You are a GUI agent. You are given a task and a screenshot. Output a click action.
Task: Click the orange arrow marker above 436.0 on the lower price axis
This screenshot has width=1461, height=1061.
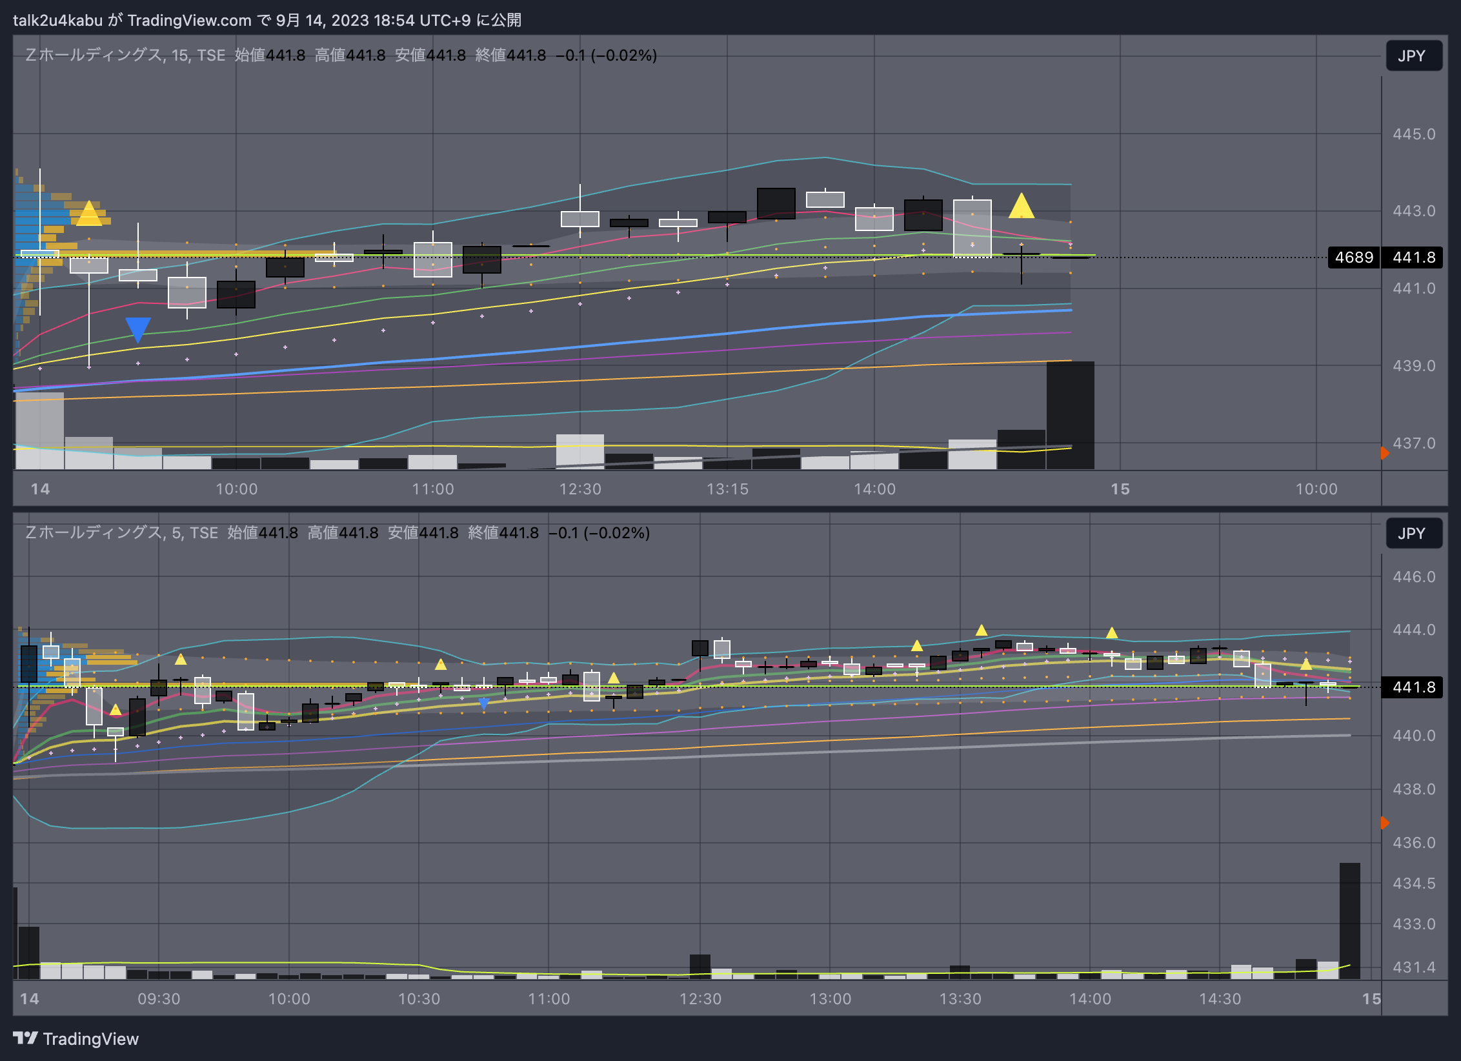coord(1385,823)
